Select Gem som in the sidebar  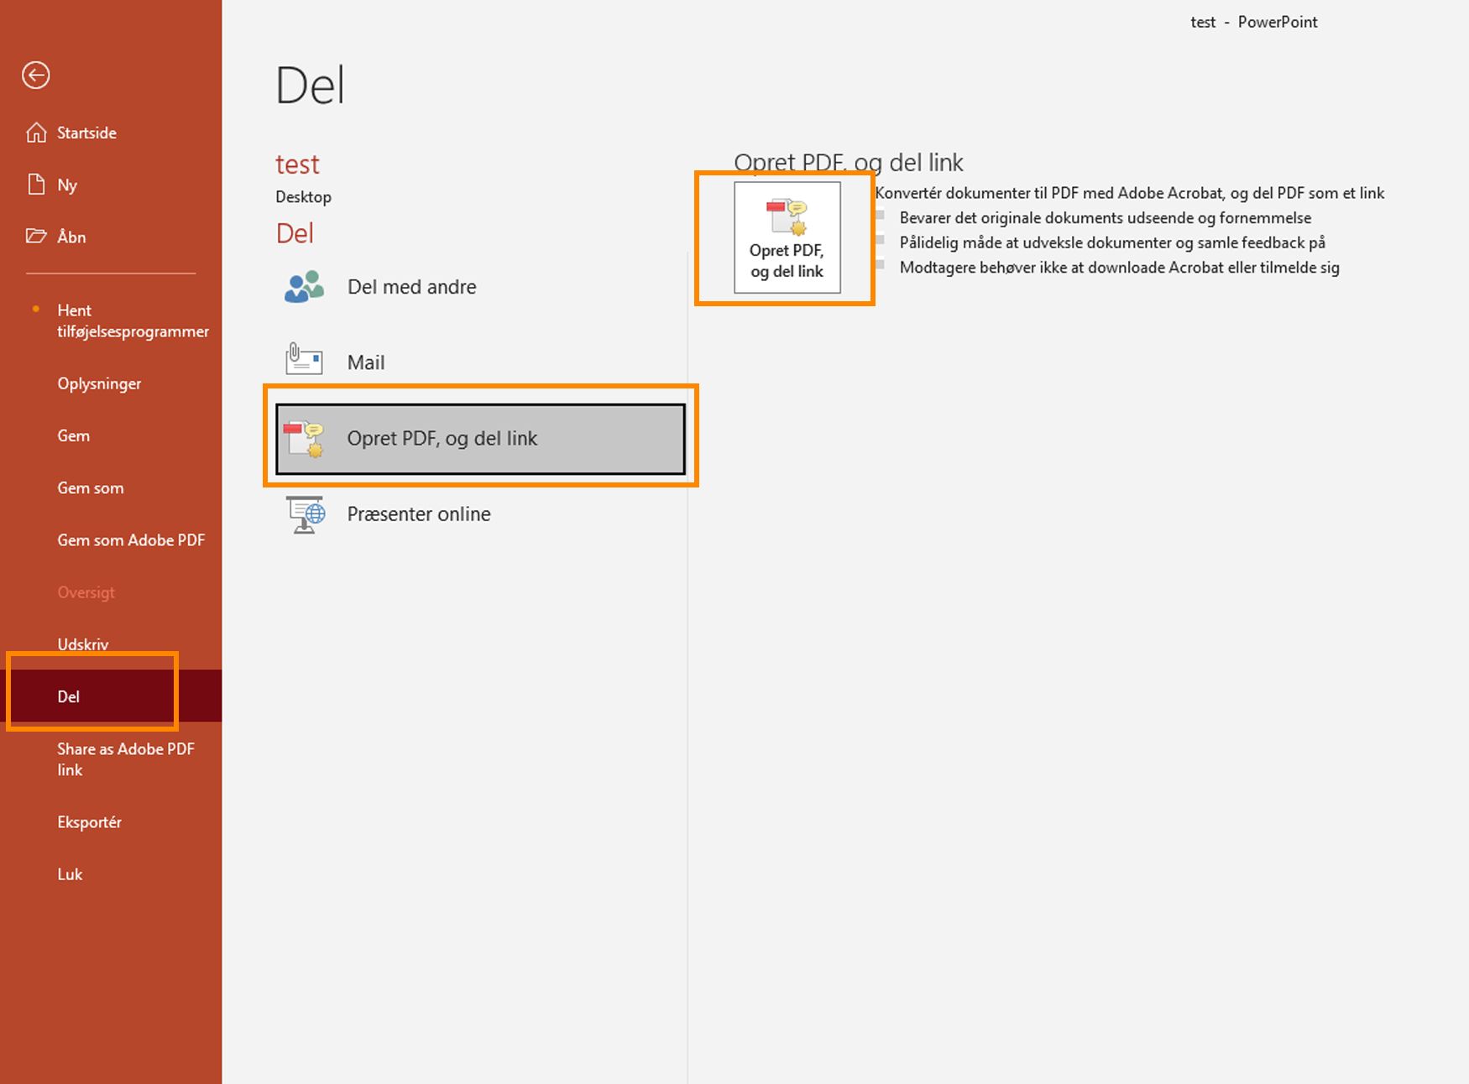click(90, 487)
